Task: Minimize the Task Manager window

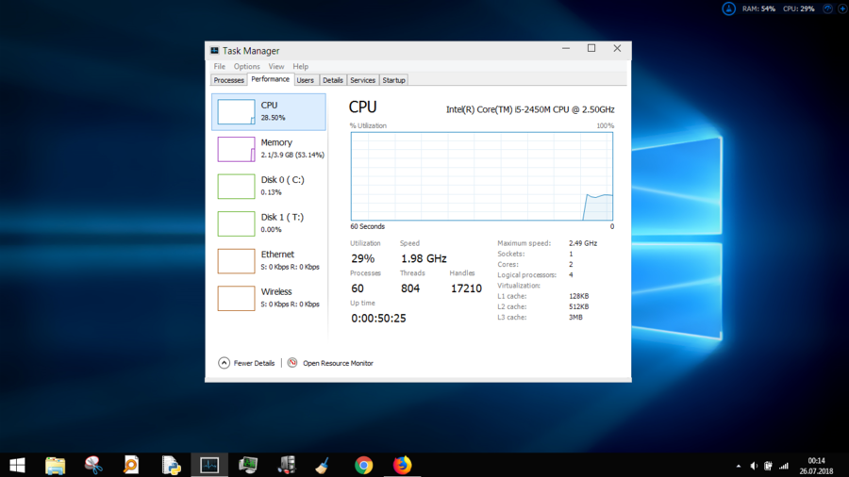Action: (566, 49)
